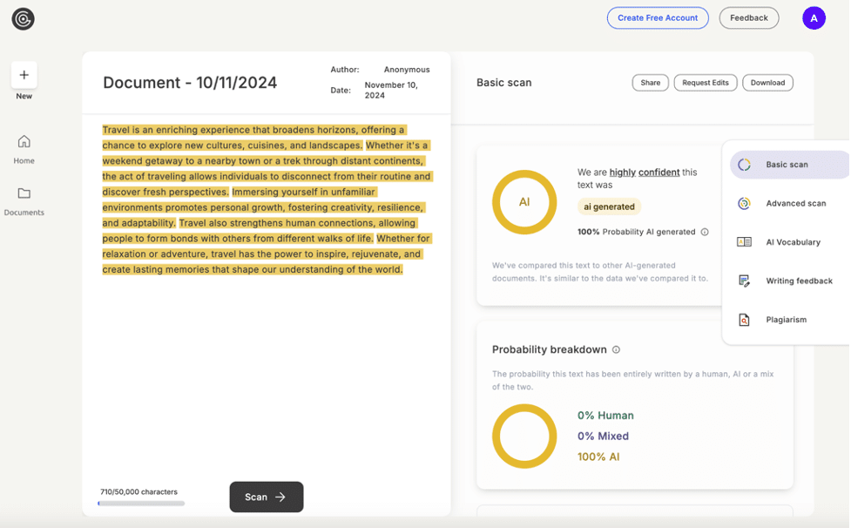The width and height of the screenshot is (851, 528).
Task: Download the scan report
Action: 767,82
